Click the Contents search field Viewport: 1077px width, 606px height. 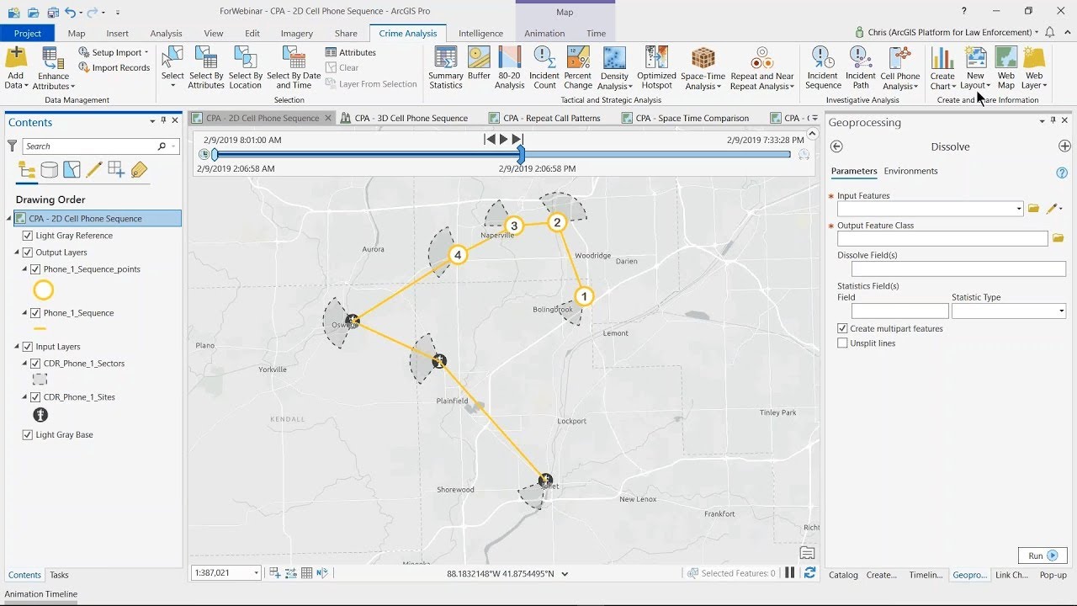coord(92,146)
